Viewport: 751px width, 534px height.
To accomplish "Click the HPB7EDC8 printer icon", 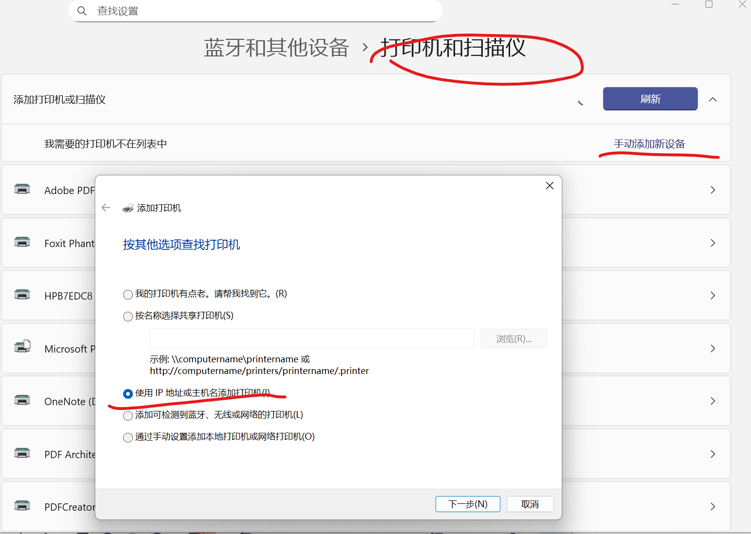I will click(22, 294).
